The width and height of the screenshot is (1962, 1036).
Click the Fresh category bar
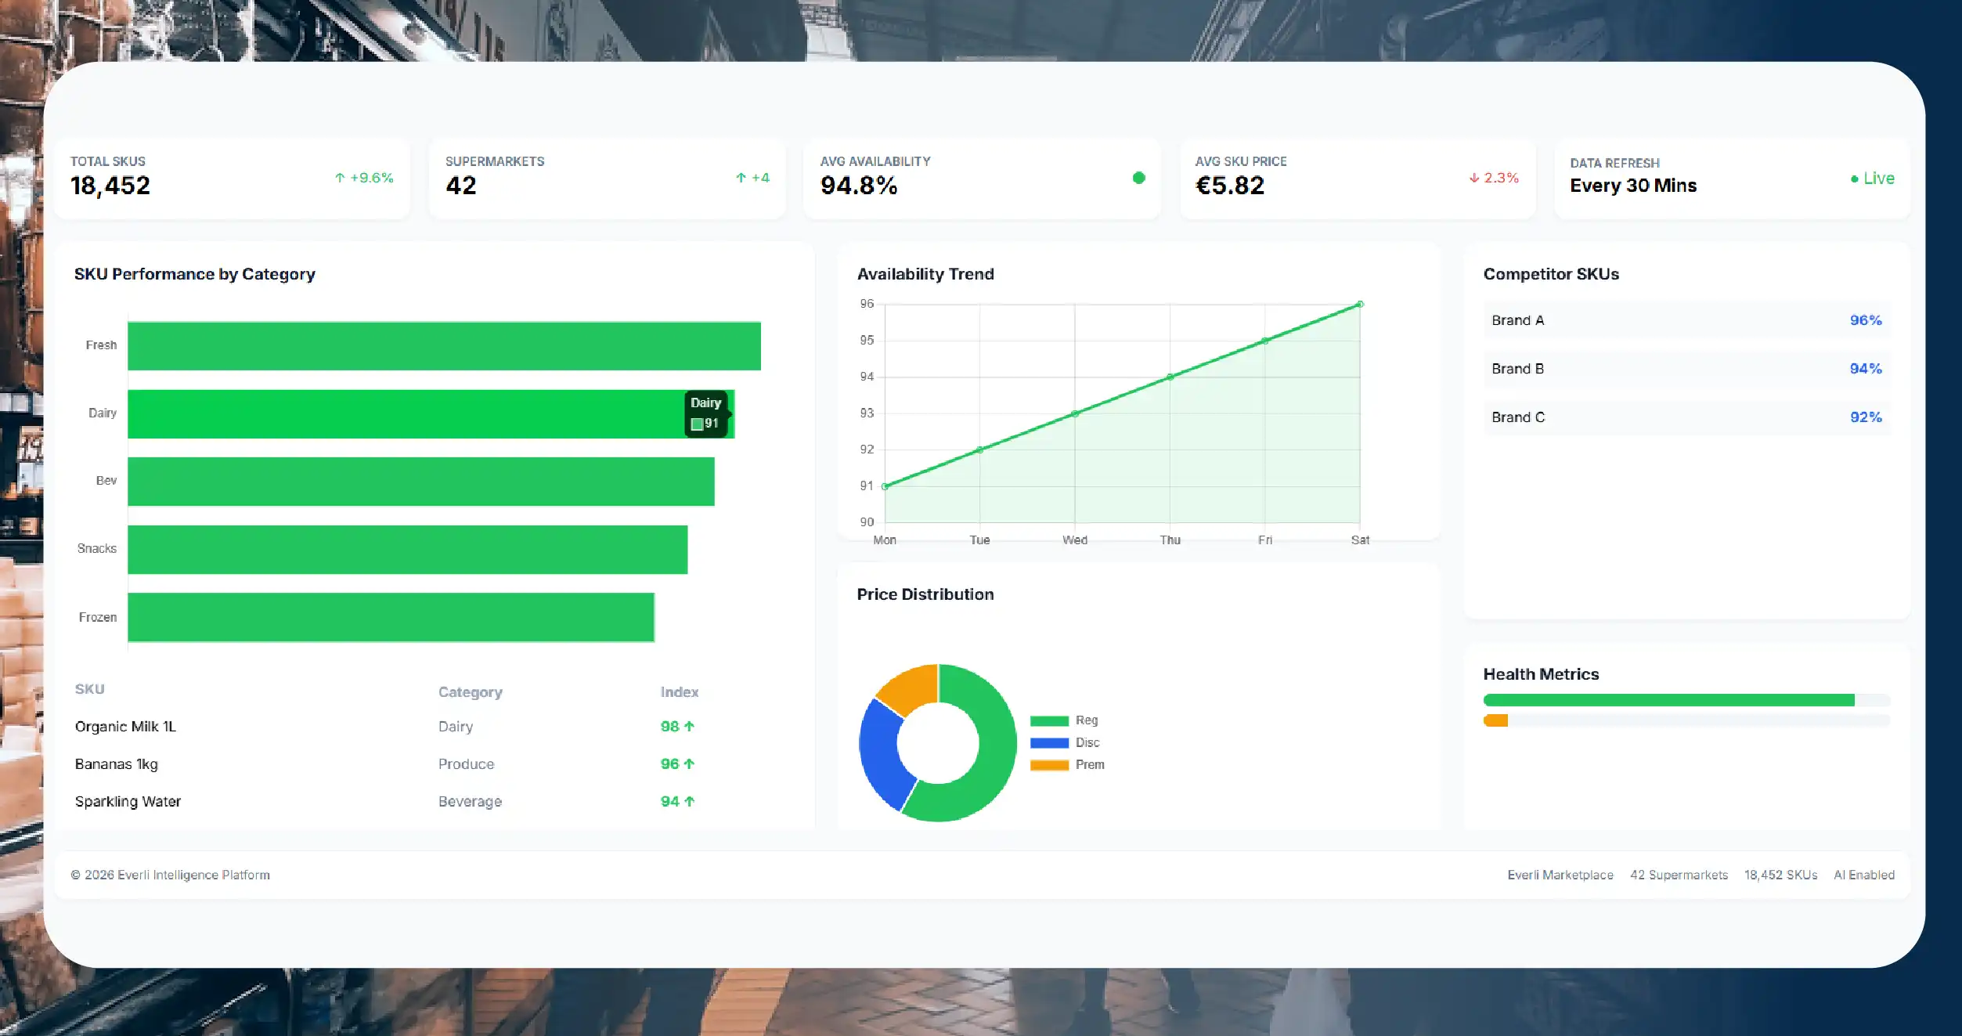pyautogui.click(x=444, y=345)
